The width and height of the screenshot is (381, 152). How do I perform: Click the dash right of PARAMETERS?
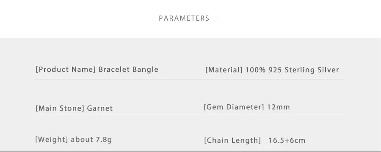point(215,18)
